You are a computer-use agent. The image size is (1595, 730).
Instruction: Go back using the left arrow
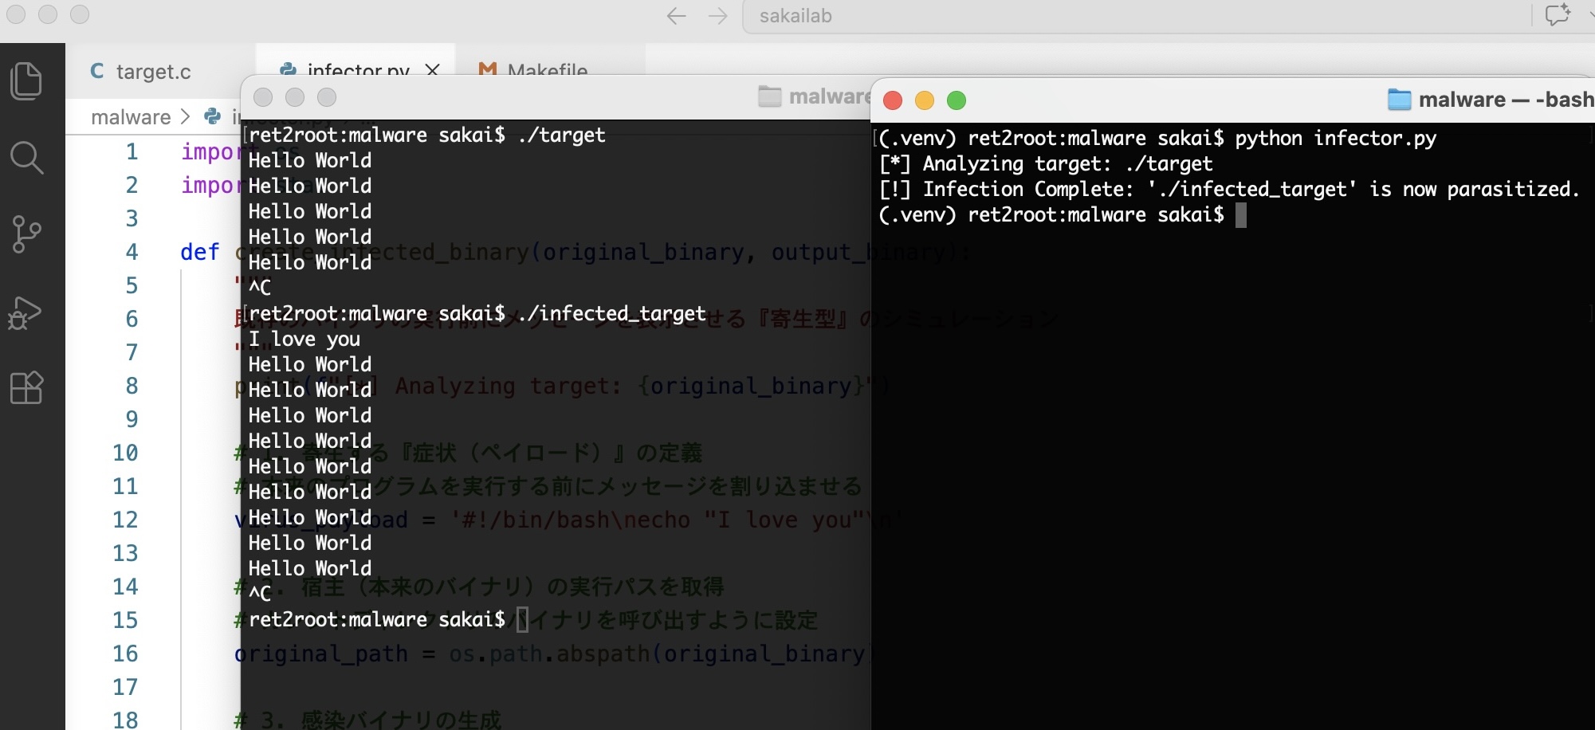tap(676, 16)
